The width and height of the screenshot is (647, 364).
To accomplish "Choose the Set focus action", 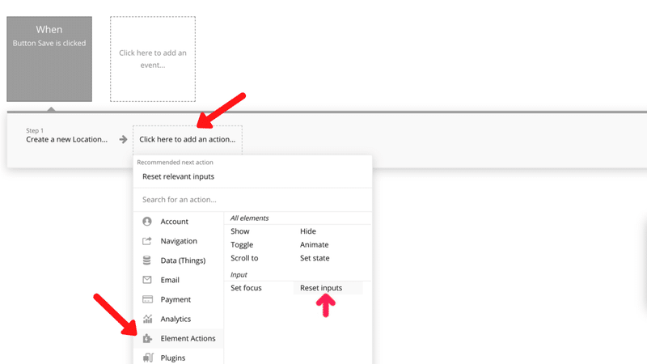I will point(246,288).
